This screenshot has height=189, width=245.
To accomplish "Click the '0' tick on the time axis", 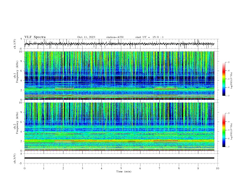I will (24, 168).
